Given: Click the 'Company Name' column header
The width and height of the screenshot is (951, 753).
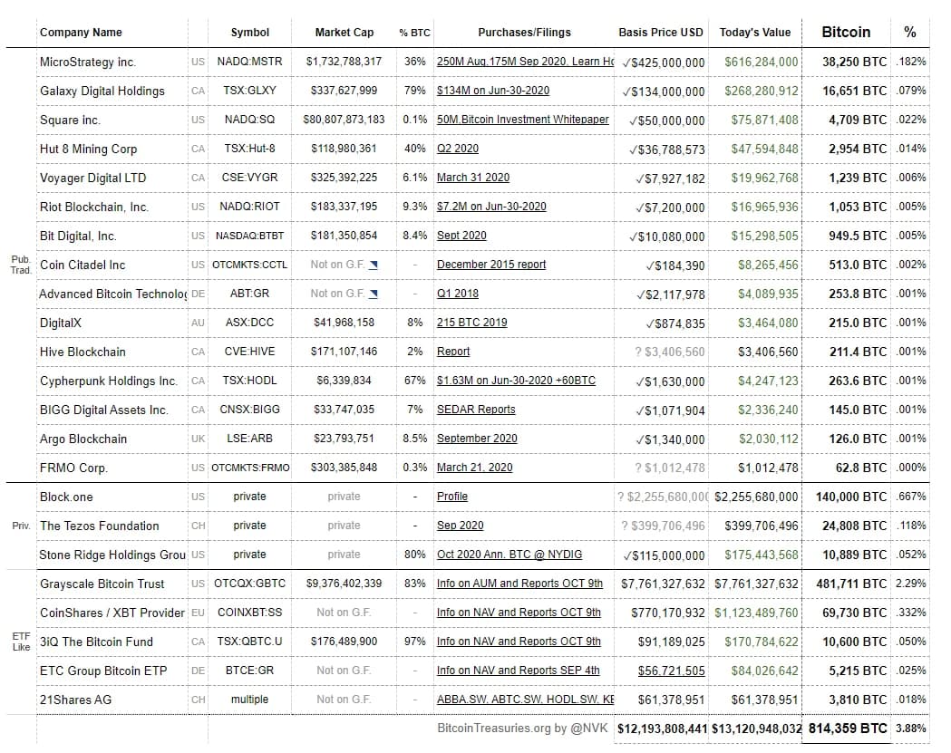Looking at the screenshot, I should (x=81, y=32).
